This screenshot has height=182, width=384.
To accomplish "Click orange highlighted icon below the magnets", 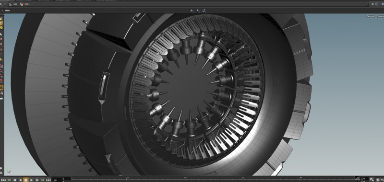I will (1, 88).
